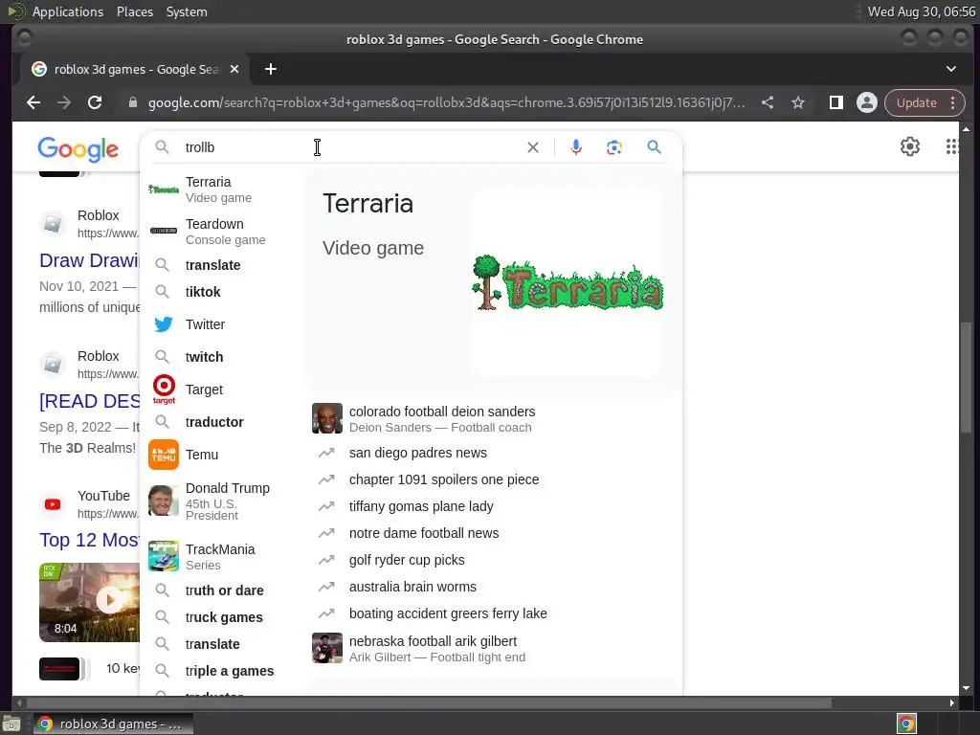Open trending chapter 1091 spoilers one piece
This screenshot has height=735, width=980.
pyautogui.click(x=491, y=480)
